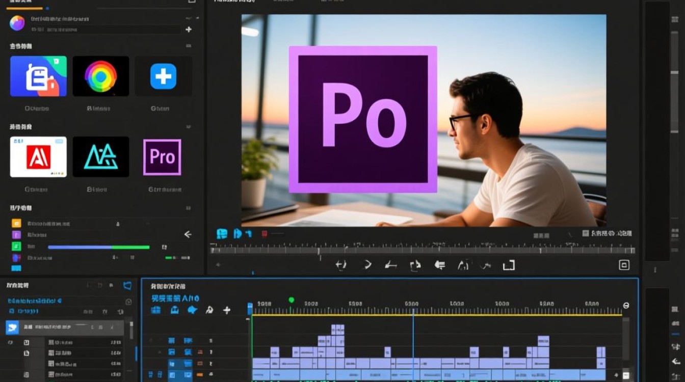Click the plus icon beside the avatar row
The image size is (685, 382).
pos(189,30)
